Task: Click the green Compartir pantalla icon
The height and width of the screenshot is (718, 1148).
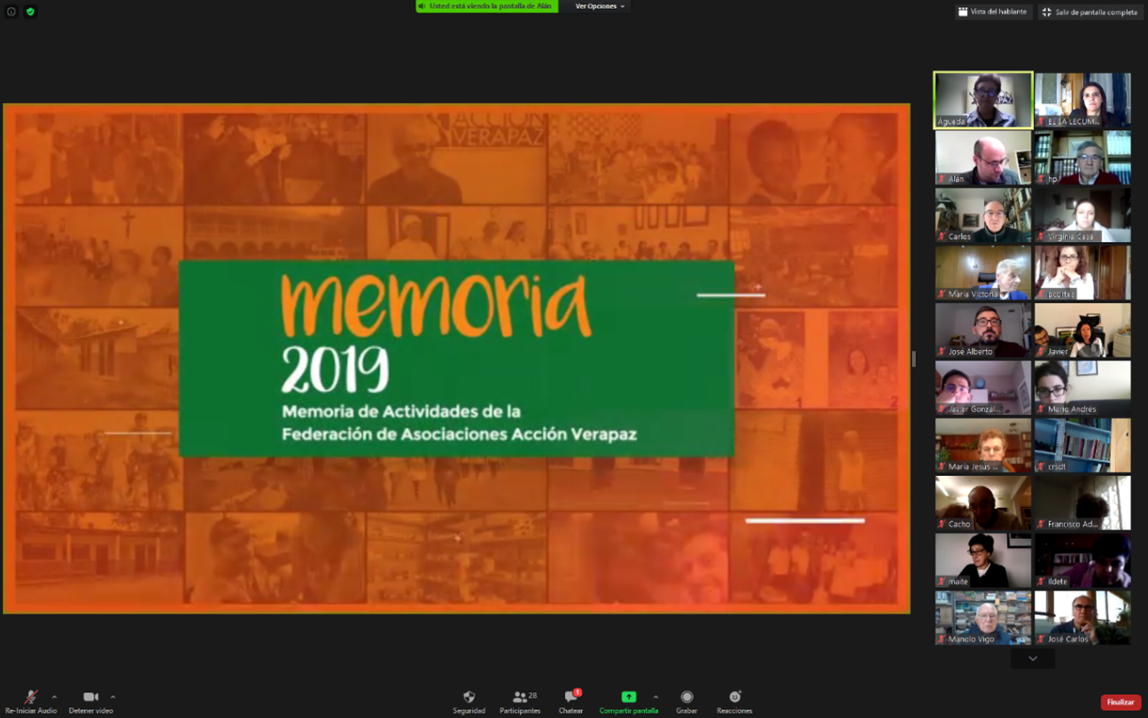Action: coord(629,697)
